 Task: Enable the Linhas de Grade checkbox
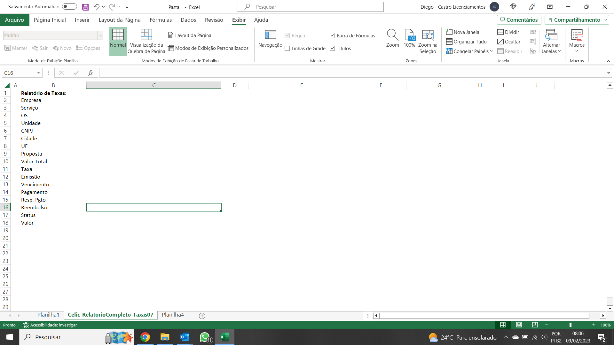pos(287,49)
